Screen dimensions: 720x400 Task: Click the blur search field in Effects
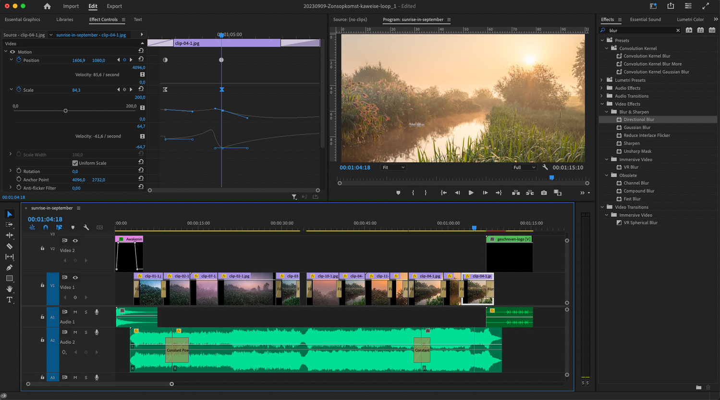tap(639, 30)
